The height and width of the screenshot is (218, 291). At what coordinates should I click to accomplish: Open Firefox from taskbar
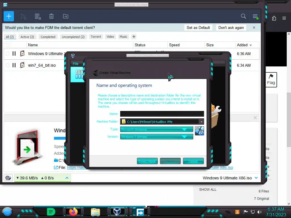coord(73,212)
